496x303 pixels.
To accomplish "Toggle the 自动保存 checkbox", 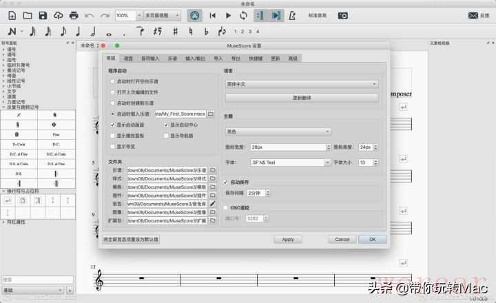I will [x=226, y=182].
